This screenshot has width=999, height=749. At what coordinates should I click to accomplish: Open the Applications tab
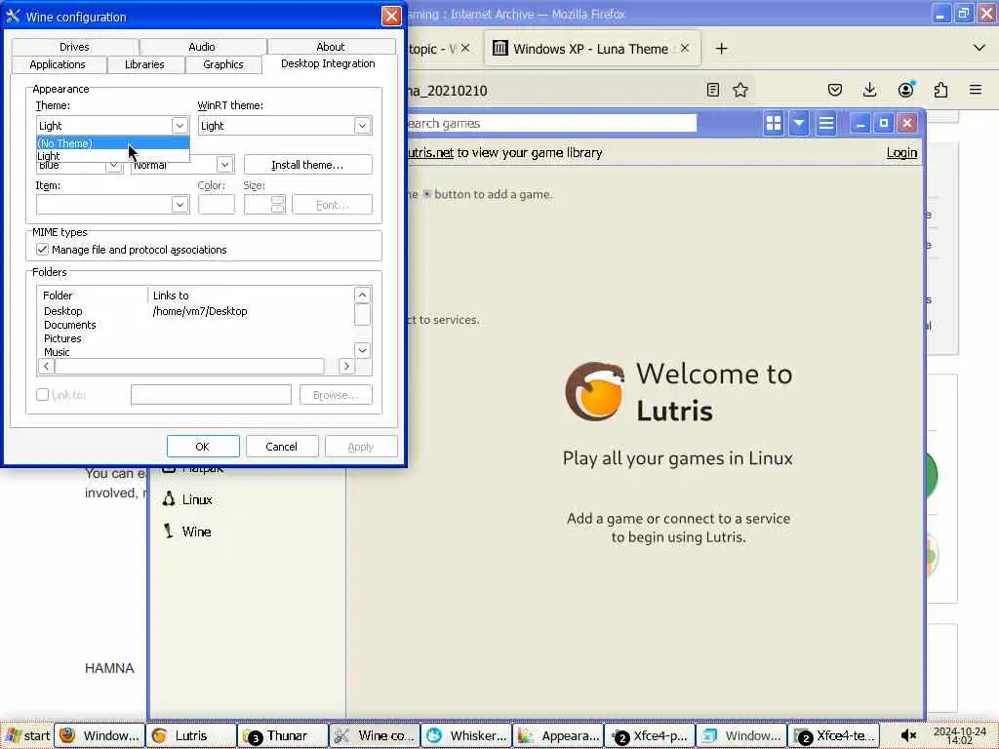(58, 64)
